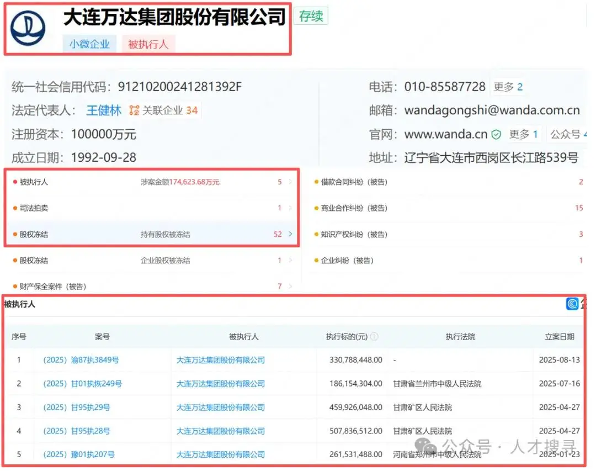This screenshot has height=471, width=596.
Task: Click phone number 010-85587728
Action: pos(445,87)
